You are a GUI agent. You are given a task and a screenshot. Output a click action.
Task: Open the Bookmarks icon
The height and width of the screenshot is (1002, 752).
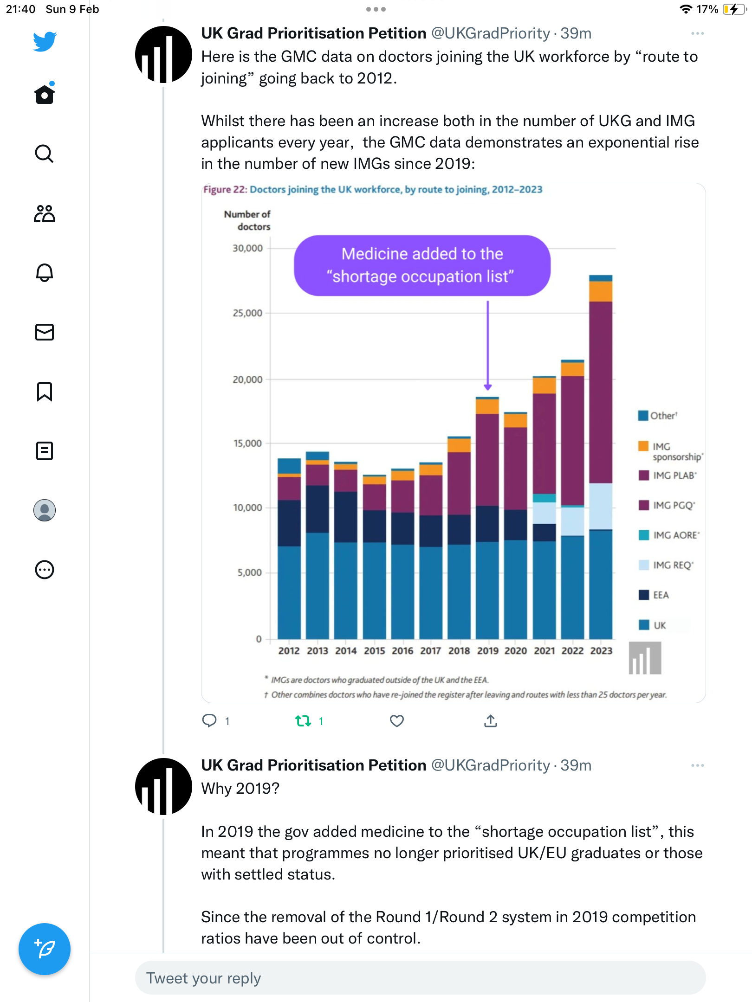[45, 392]
